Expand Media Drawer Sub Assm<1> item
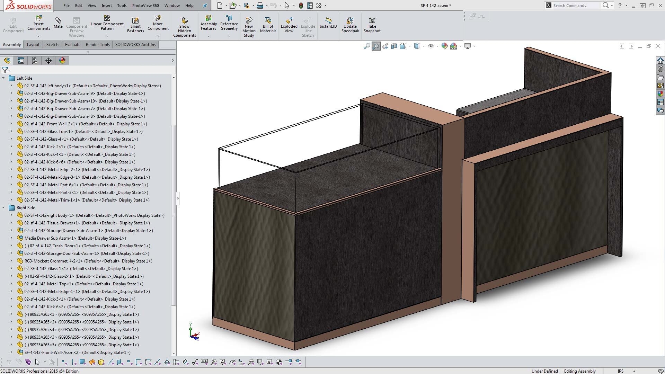This screenshot has width=665, height=374. point(11,238)
